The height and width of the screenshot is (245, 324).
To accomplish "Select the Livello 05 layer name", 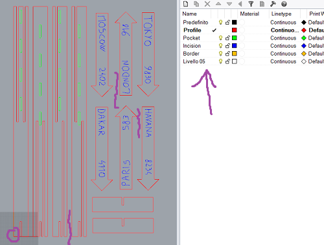I will coord(194,61).
